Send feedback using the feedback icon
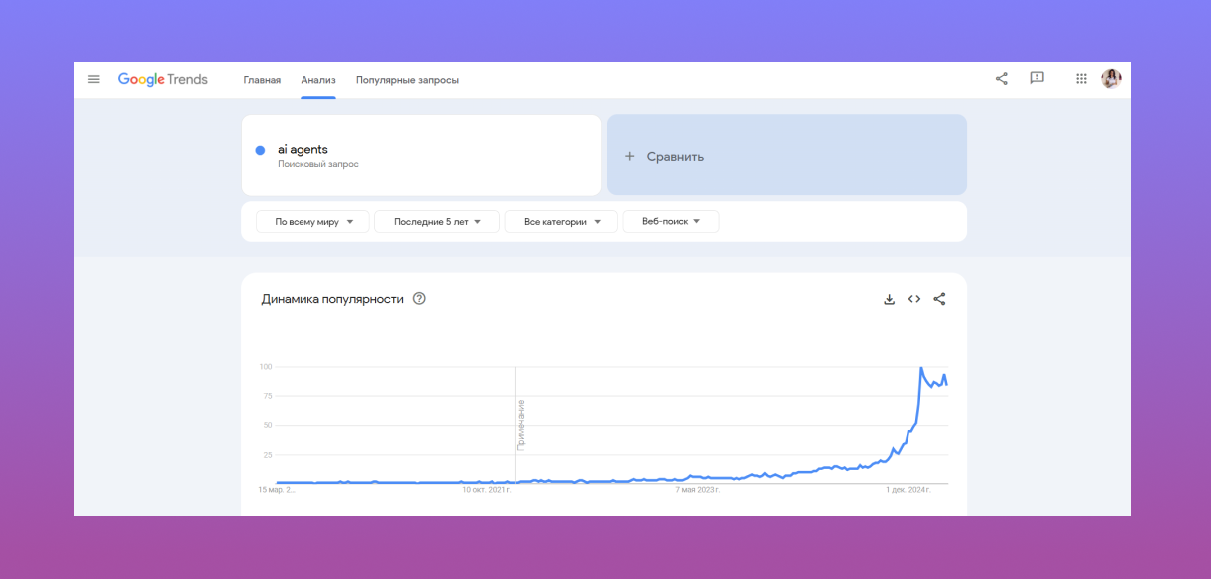1211x579 pixels. 1036,78
